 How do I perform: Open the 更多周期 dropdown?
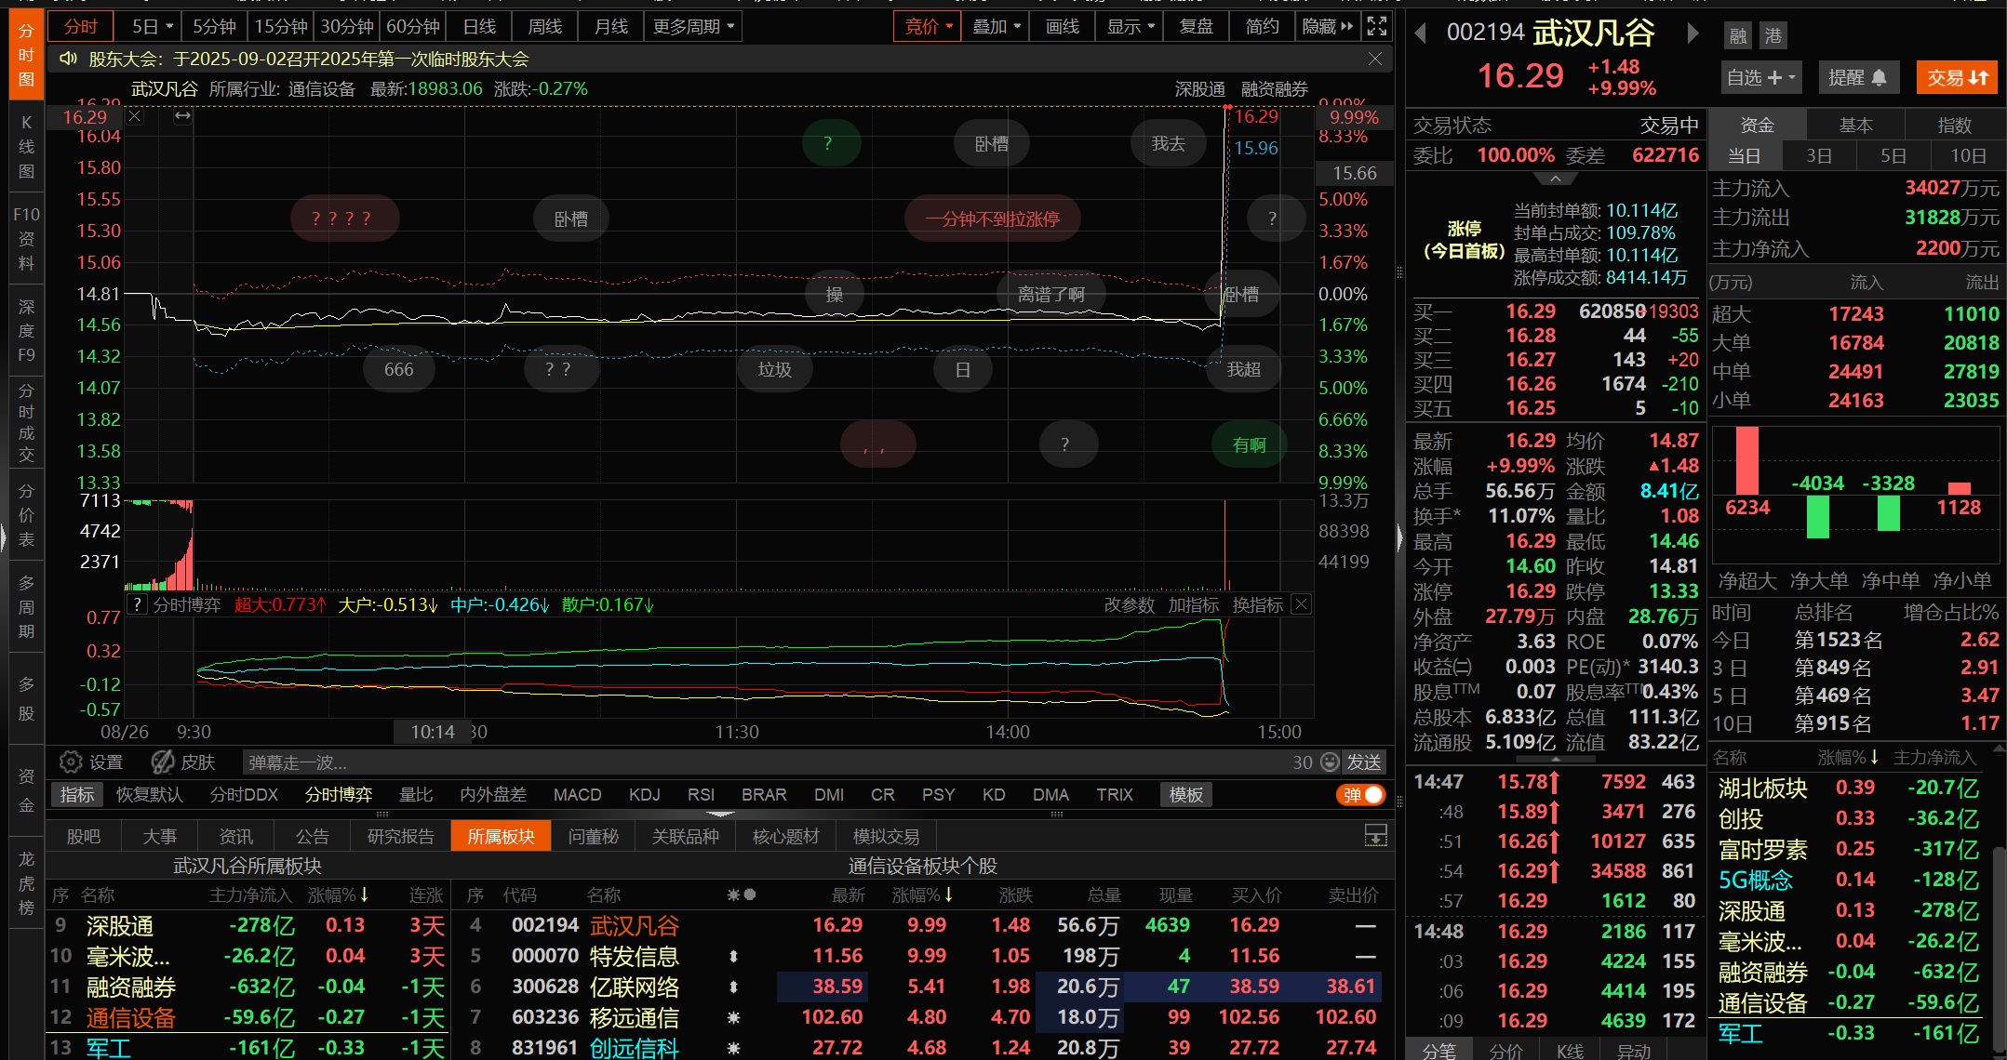693,26
